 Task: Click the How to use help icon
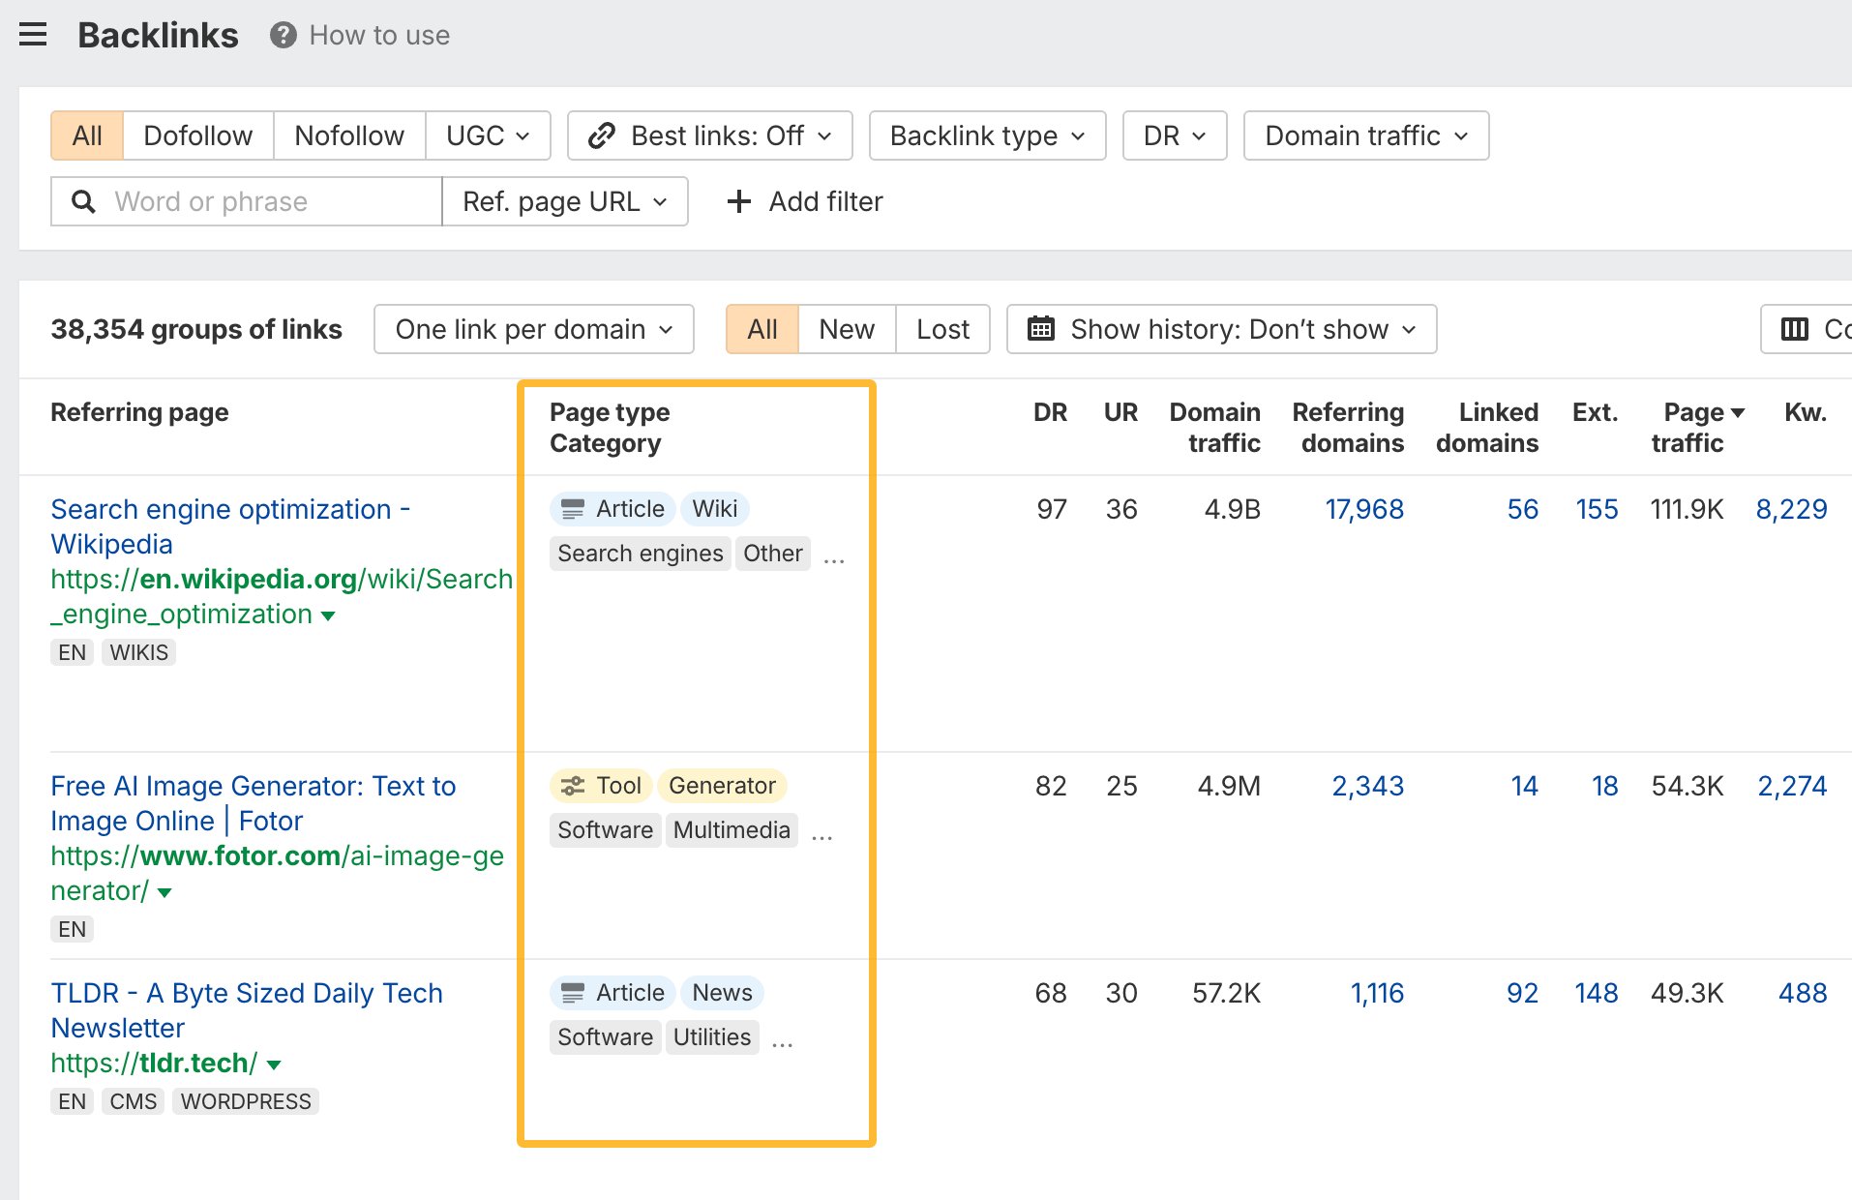[x=283, y=35]
